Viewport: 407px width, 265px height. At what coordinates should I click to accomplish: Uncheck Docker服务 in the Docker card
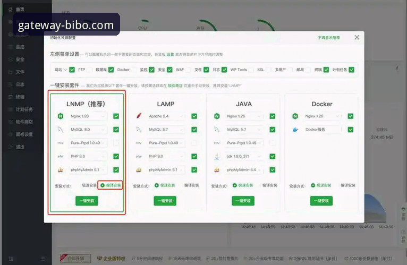coord(351,130)
